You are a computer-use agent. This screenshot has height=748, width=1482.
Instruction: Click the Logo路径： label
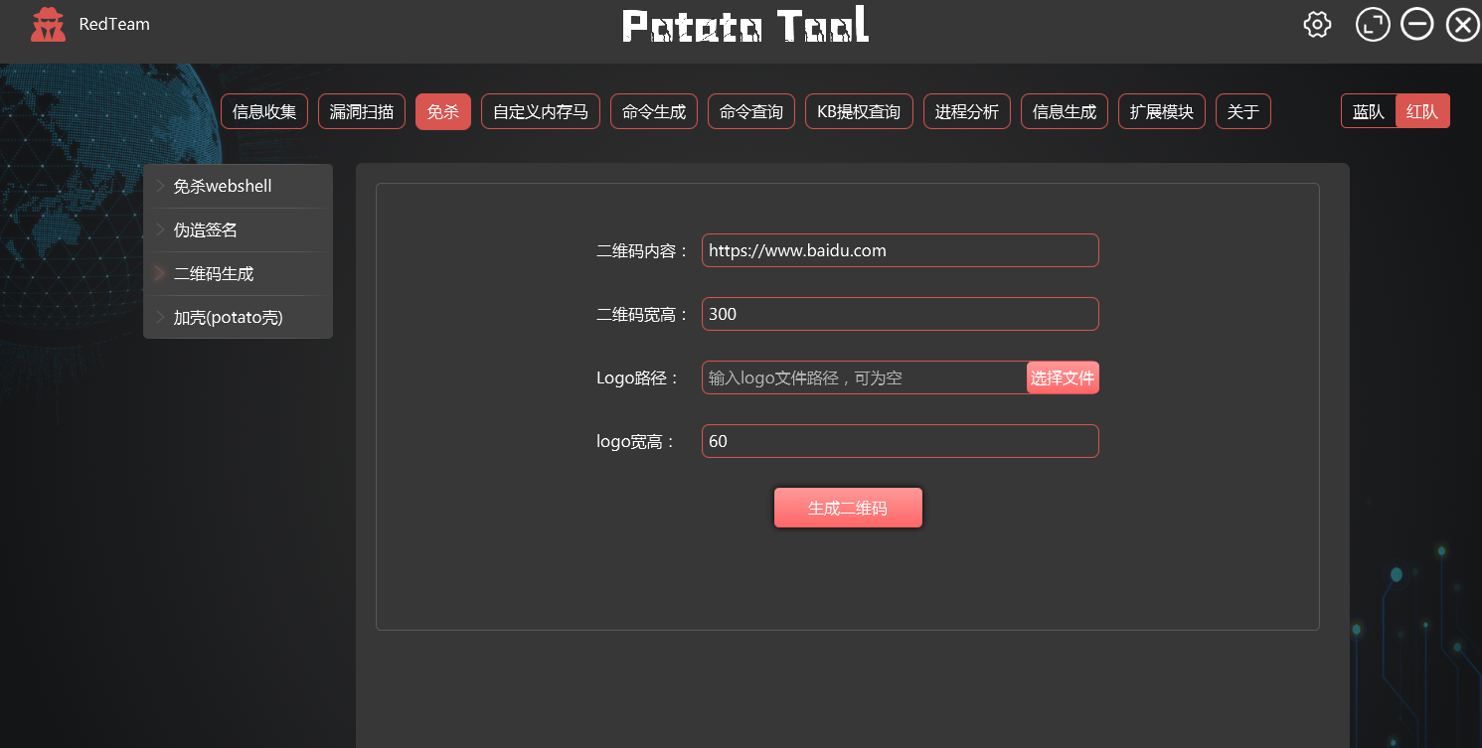639,378
